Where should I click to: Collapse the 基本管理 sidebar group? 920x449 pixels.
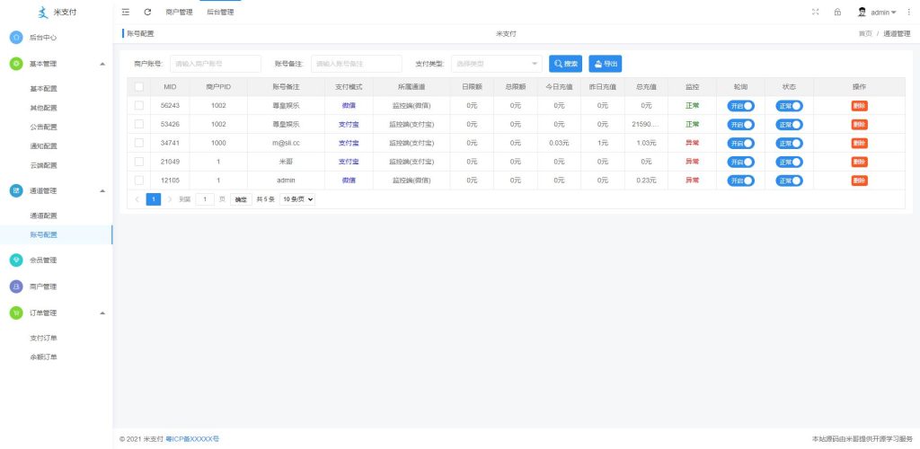(x=102, y=64)
